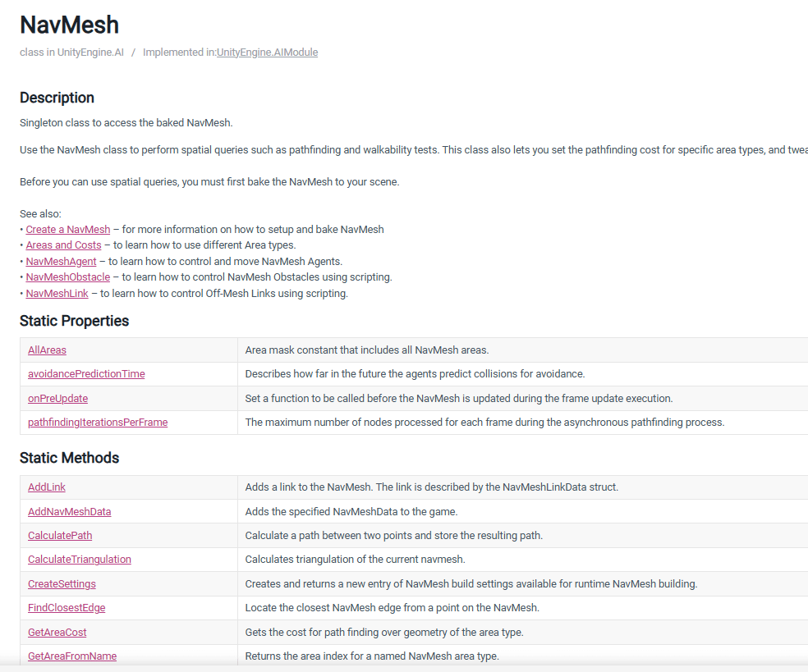Open the Create a NavMesh link
Screen dimensions: 808x672
[67, 230]
